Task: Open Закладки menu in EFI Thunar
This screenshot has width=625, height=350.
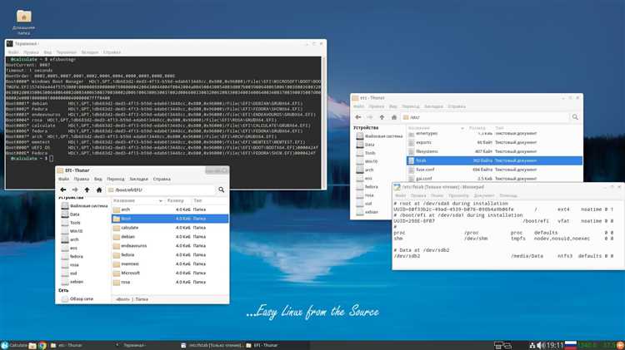Action: pyautogui.click(x=138, y=179)
